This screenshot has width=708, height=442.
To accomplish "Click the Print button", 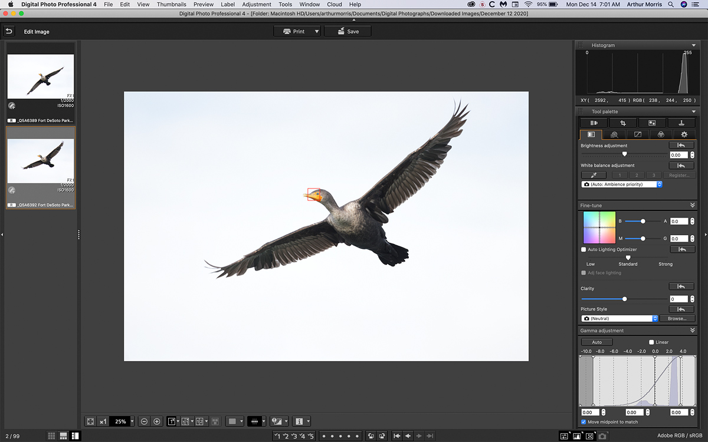I will click(x=293, y=31).
